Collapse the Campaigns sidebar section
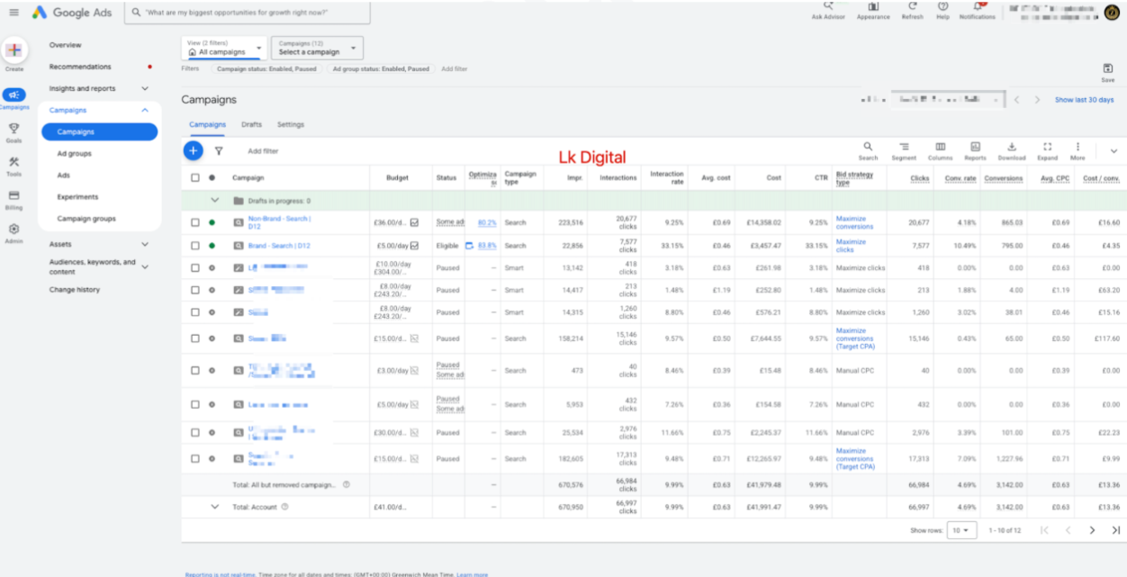Screen dimensions: 1127x577 click(145, 110)
